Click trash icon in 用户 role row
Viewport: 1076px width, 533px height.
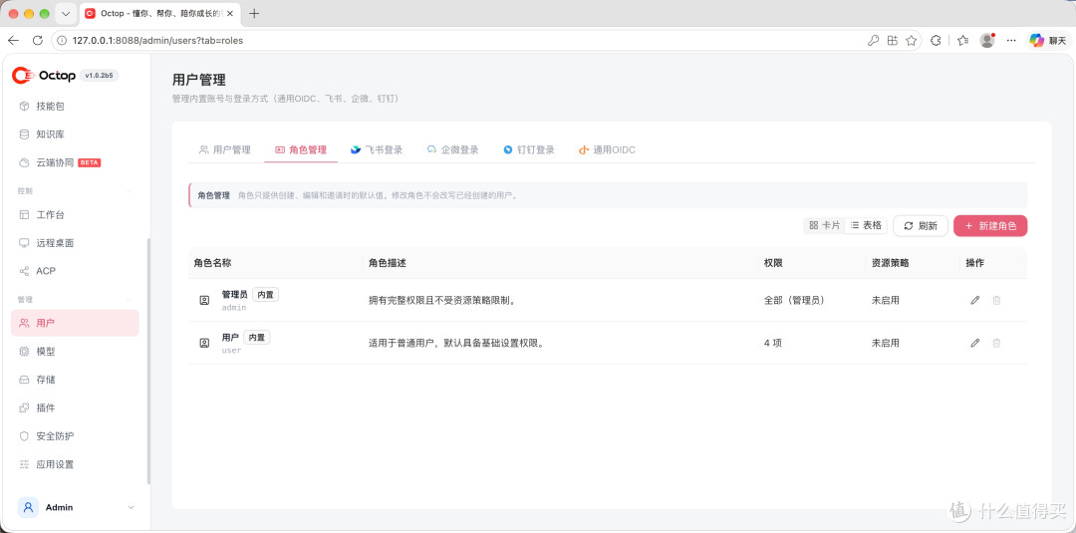click(x=996, y=343)
